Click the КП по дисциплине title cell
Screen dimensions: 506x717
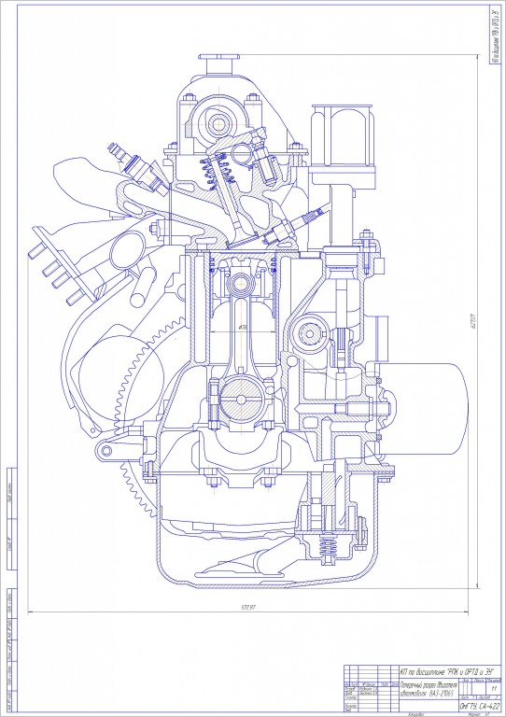449,671
